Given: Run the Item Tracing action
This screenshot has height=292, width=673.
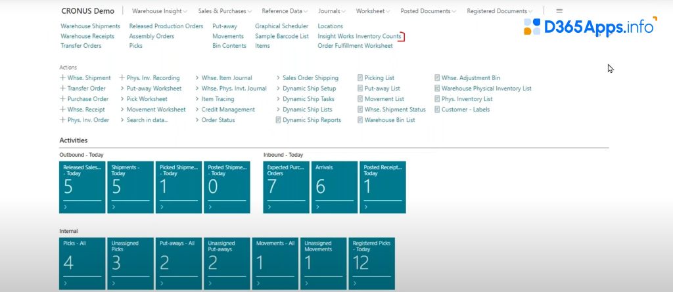Looking at the screenshot, I should (x=218, y=99).
